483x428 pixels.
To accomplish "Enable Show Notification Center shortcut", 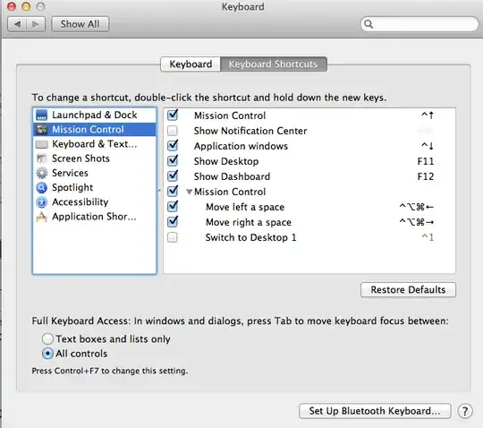I will pos(173,131).
